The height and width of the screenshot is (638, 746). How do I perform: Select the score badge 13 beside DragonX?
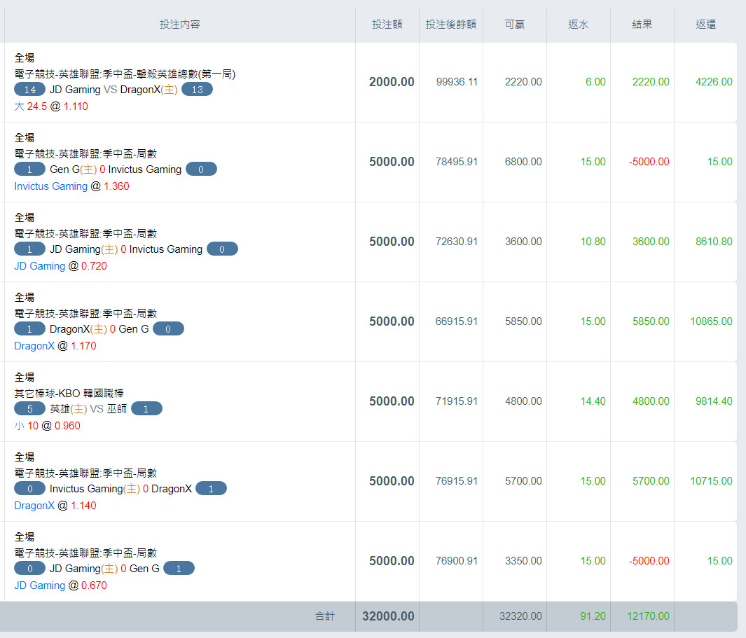click(x=198, y=90)
